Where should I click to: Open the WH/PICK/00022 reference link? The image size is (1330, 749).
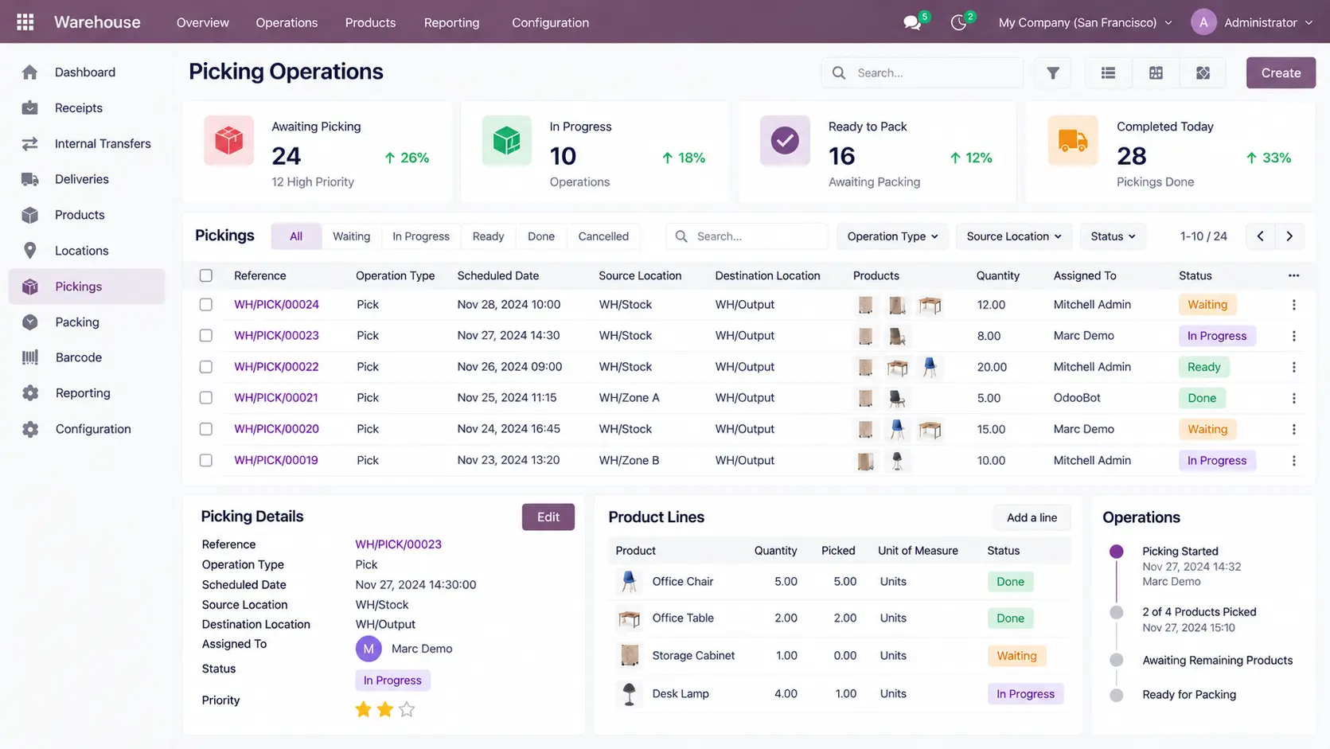coord(276,367)
